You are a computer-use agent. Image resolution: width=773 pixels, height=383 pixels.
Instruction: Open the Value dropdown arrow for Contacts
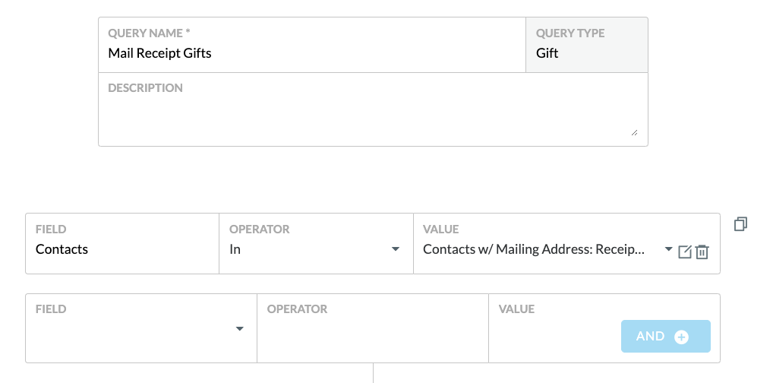(x=668, y=248)
